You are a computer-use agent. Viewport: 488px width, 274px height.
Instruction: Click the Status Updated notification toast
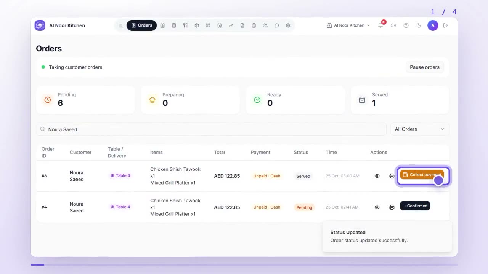387,236
